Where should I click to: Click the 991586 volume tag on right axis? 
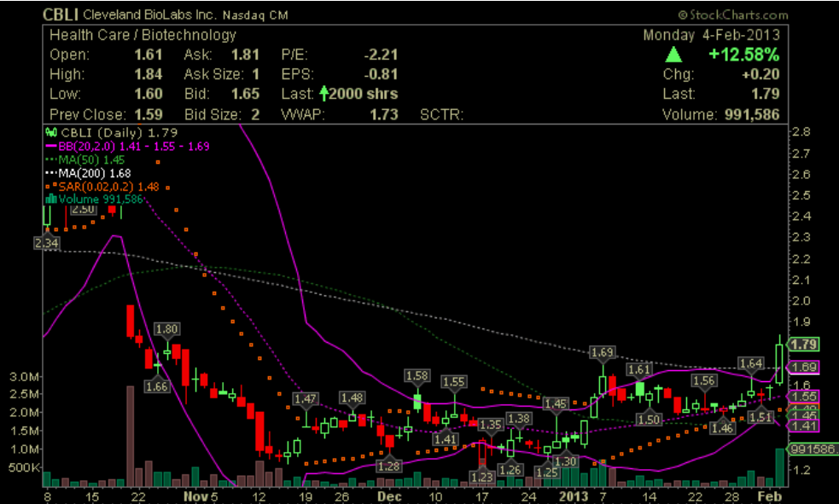[x=813, y=449]
